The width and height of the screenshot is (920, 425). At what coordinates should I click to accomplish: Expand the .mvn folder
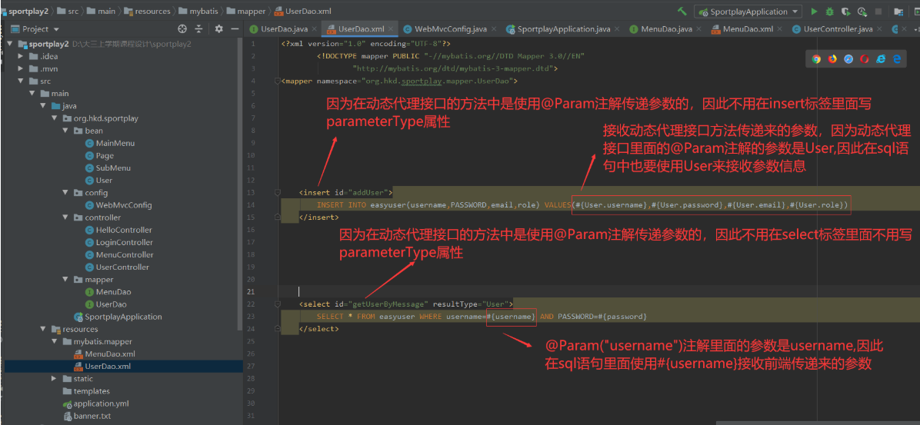tap(21, 68)
